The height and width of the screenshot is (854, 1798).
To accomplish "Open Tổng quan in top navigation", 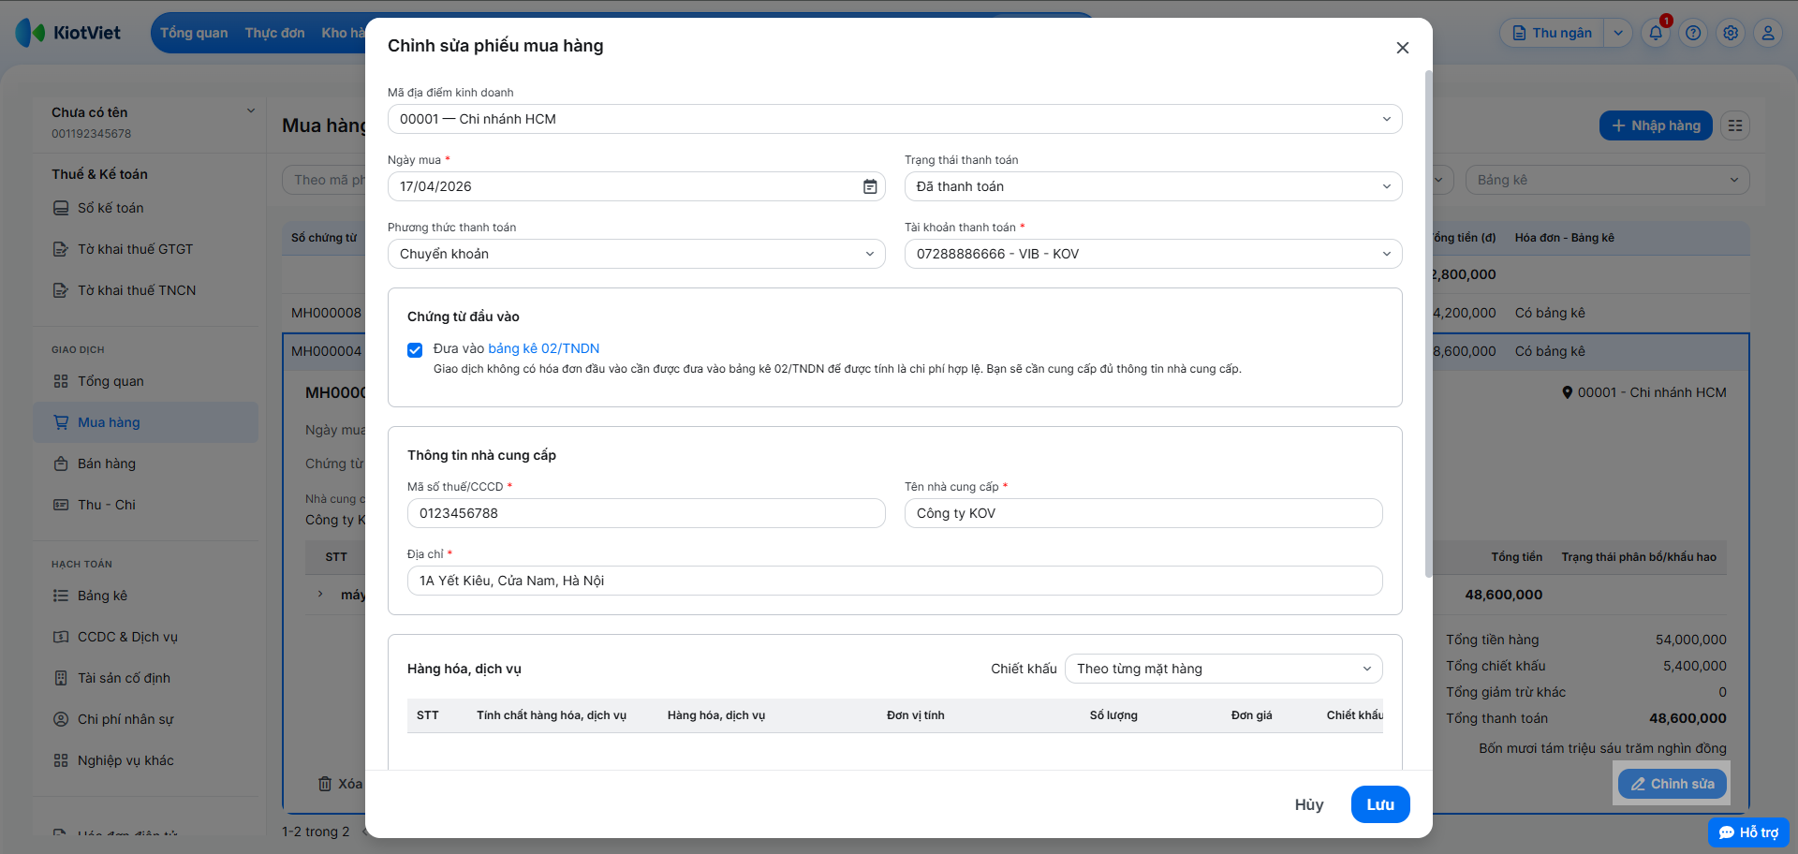I will tap(194, 33).
